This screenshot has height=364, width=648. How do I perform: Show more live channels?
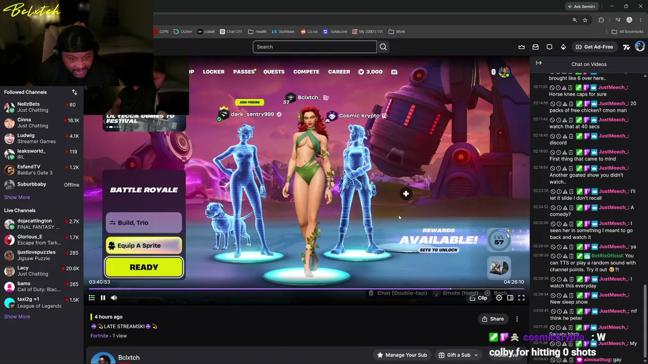17,316
